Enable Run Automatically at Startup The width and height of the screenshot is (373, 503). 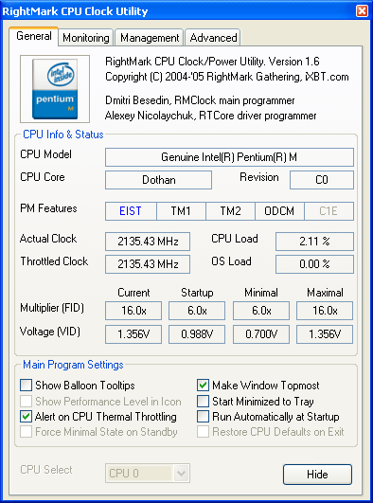[203, 417]
